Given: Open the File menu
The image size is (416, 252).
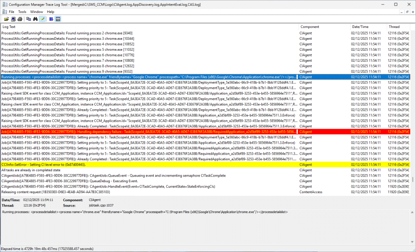Looking at the screenshot, I should click(x=11, y=12).
